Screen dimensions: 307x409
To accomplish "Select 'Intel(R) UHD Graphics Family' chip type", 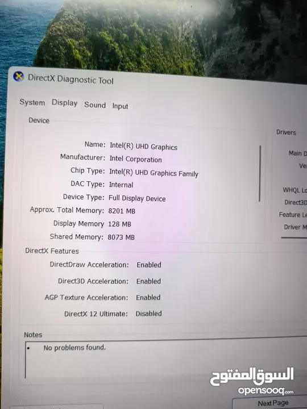I will (x=153, y=173).
